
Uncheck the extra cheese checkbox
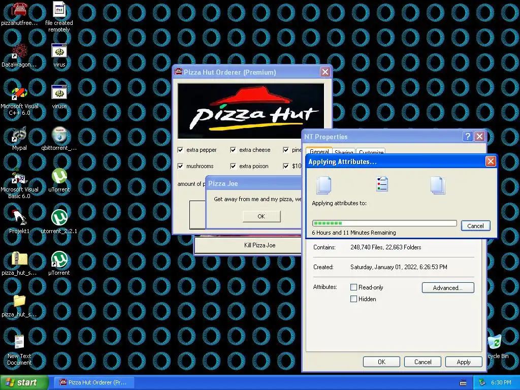pyautogui.click(x=233, y=150)
